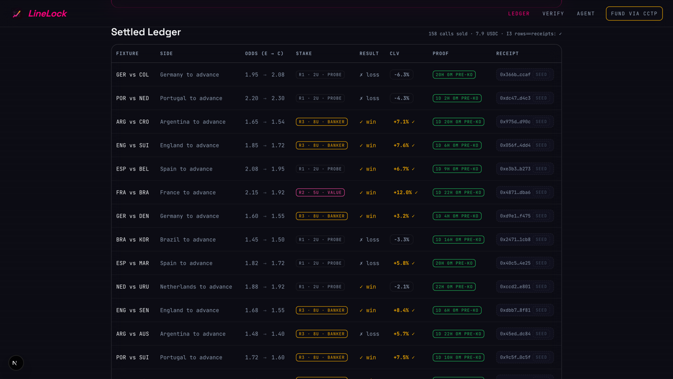The image size is (673, 379).
Task: Click the -6.3% CLV badge
Action: click(402, 75)
